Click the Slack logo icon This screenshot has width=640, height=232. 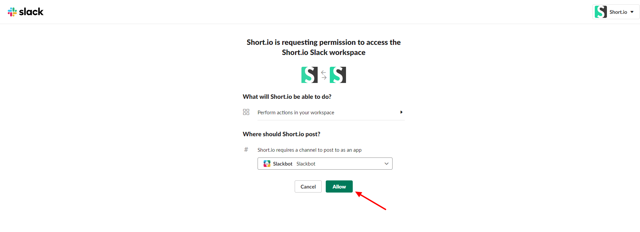click(x=12, y=12)
